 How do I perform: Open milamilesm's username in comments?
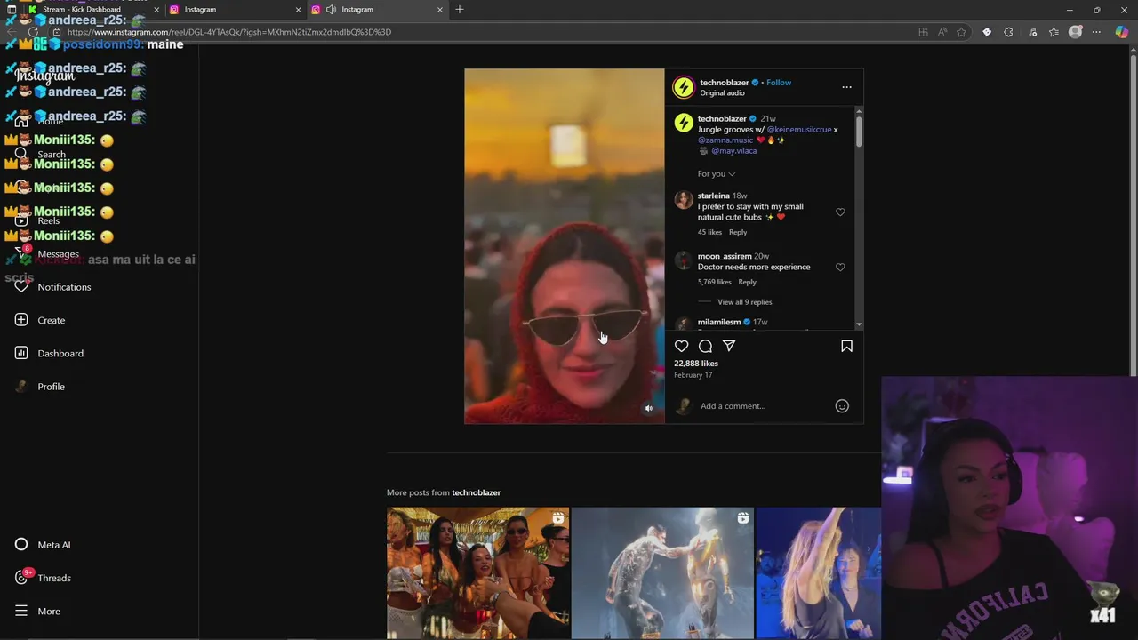(719, 323)
